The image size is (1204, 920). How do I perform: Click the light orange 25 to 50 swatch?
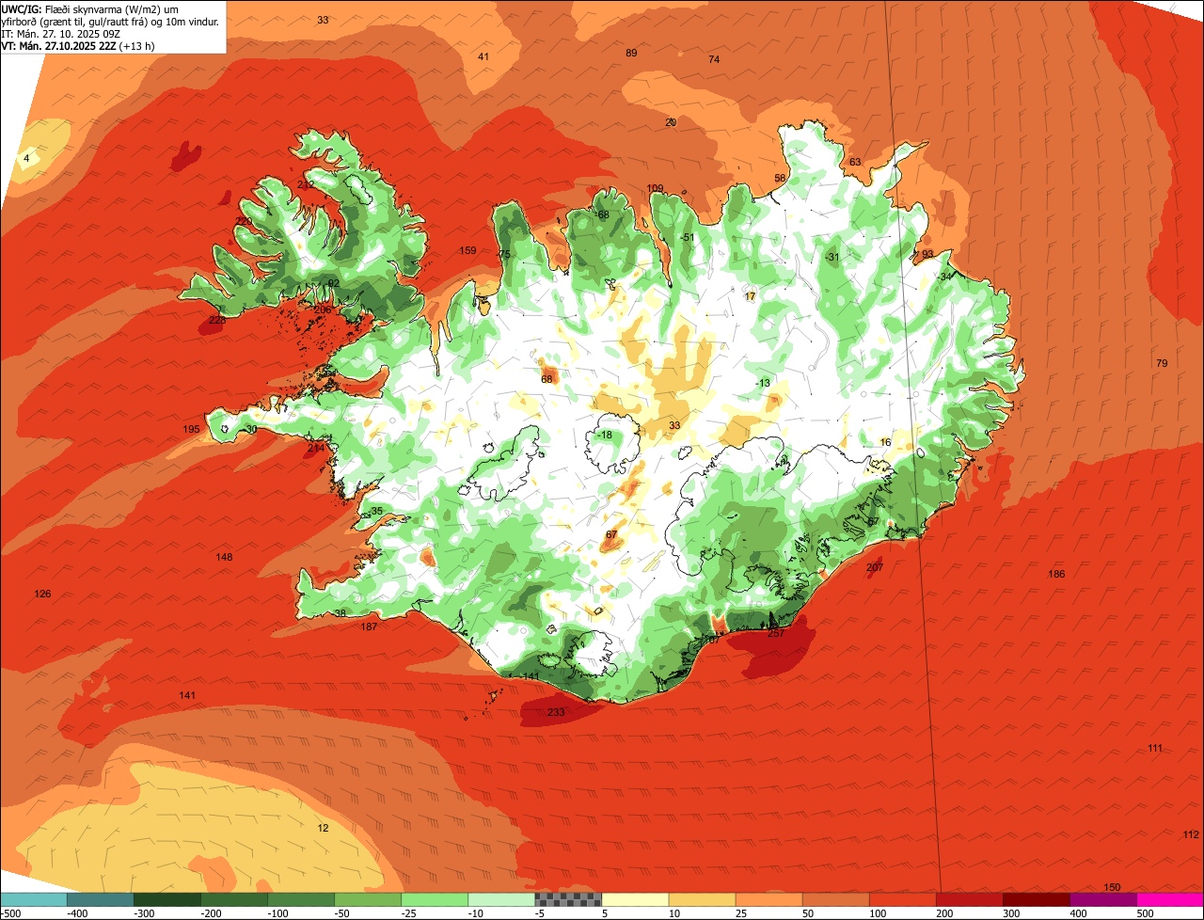[x=768, y=899]
